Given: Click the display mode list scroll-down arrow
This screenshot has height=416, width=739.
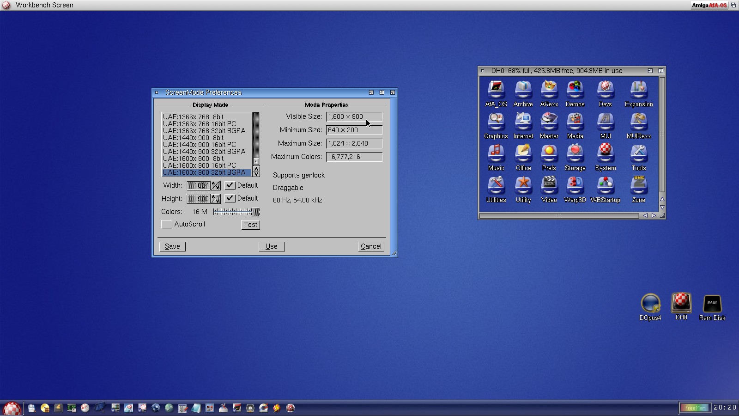Looking at the screenshot, I should point(256,174).
